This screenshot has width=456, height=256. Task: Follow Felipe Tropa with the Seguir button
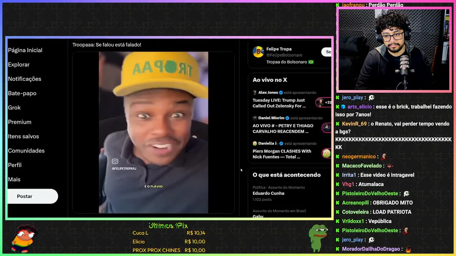click(x=327, y=52)
